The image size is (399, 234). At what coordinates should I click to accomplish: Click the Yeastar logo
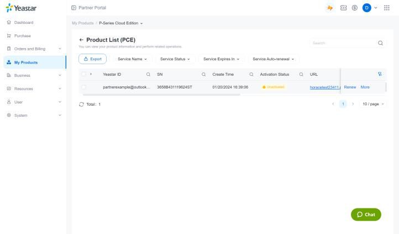[x=21, y=8]
